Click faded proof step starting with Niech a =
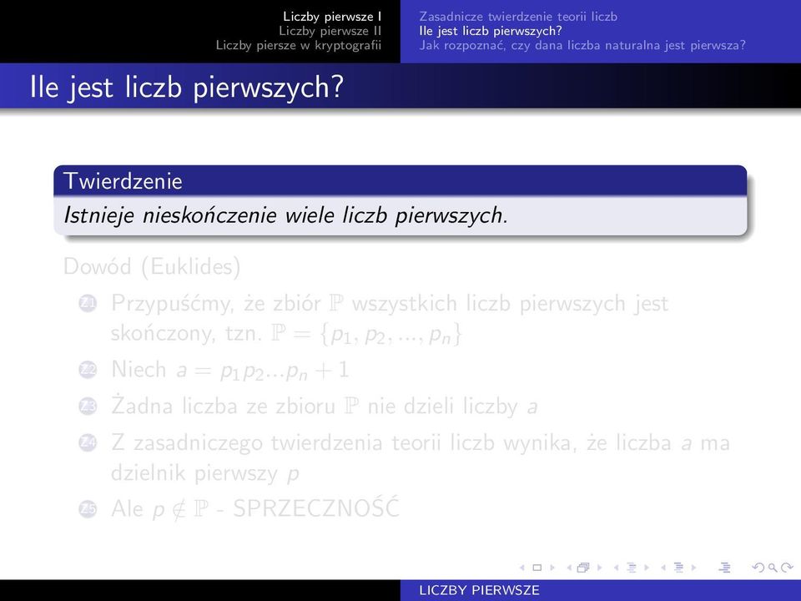801x601 pixels. click(230, 370)
